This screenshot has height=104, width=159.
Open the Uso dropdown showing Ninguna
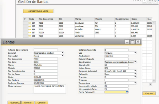[x=135, y=53]
